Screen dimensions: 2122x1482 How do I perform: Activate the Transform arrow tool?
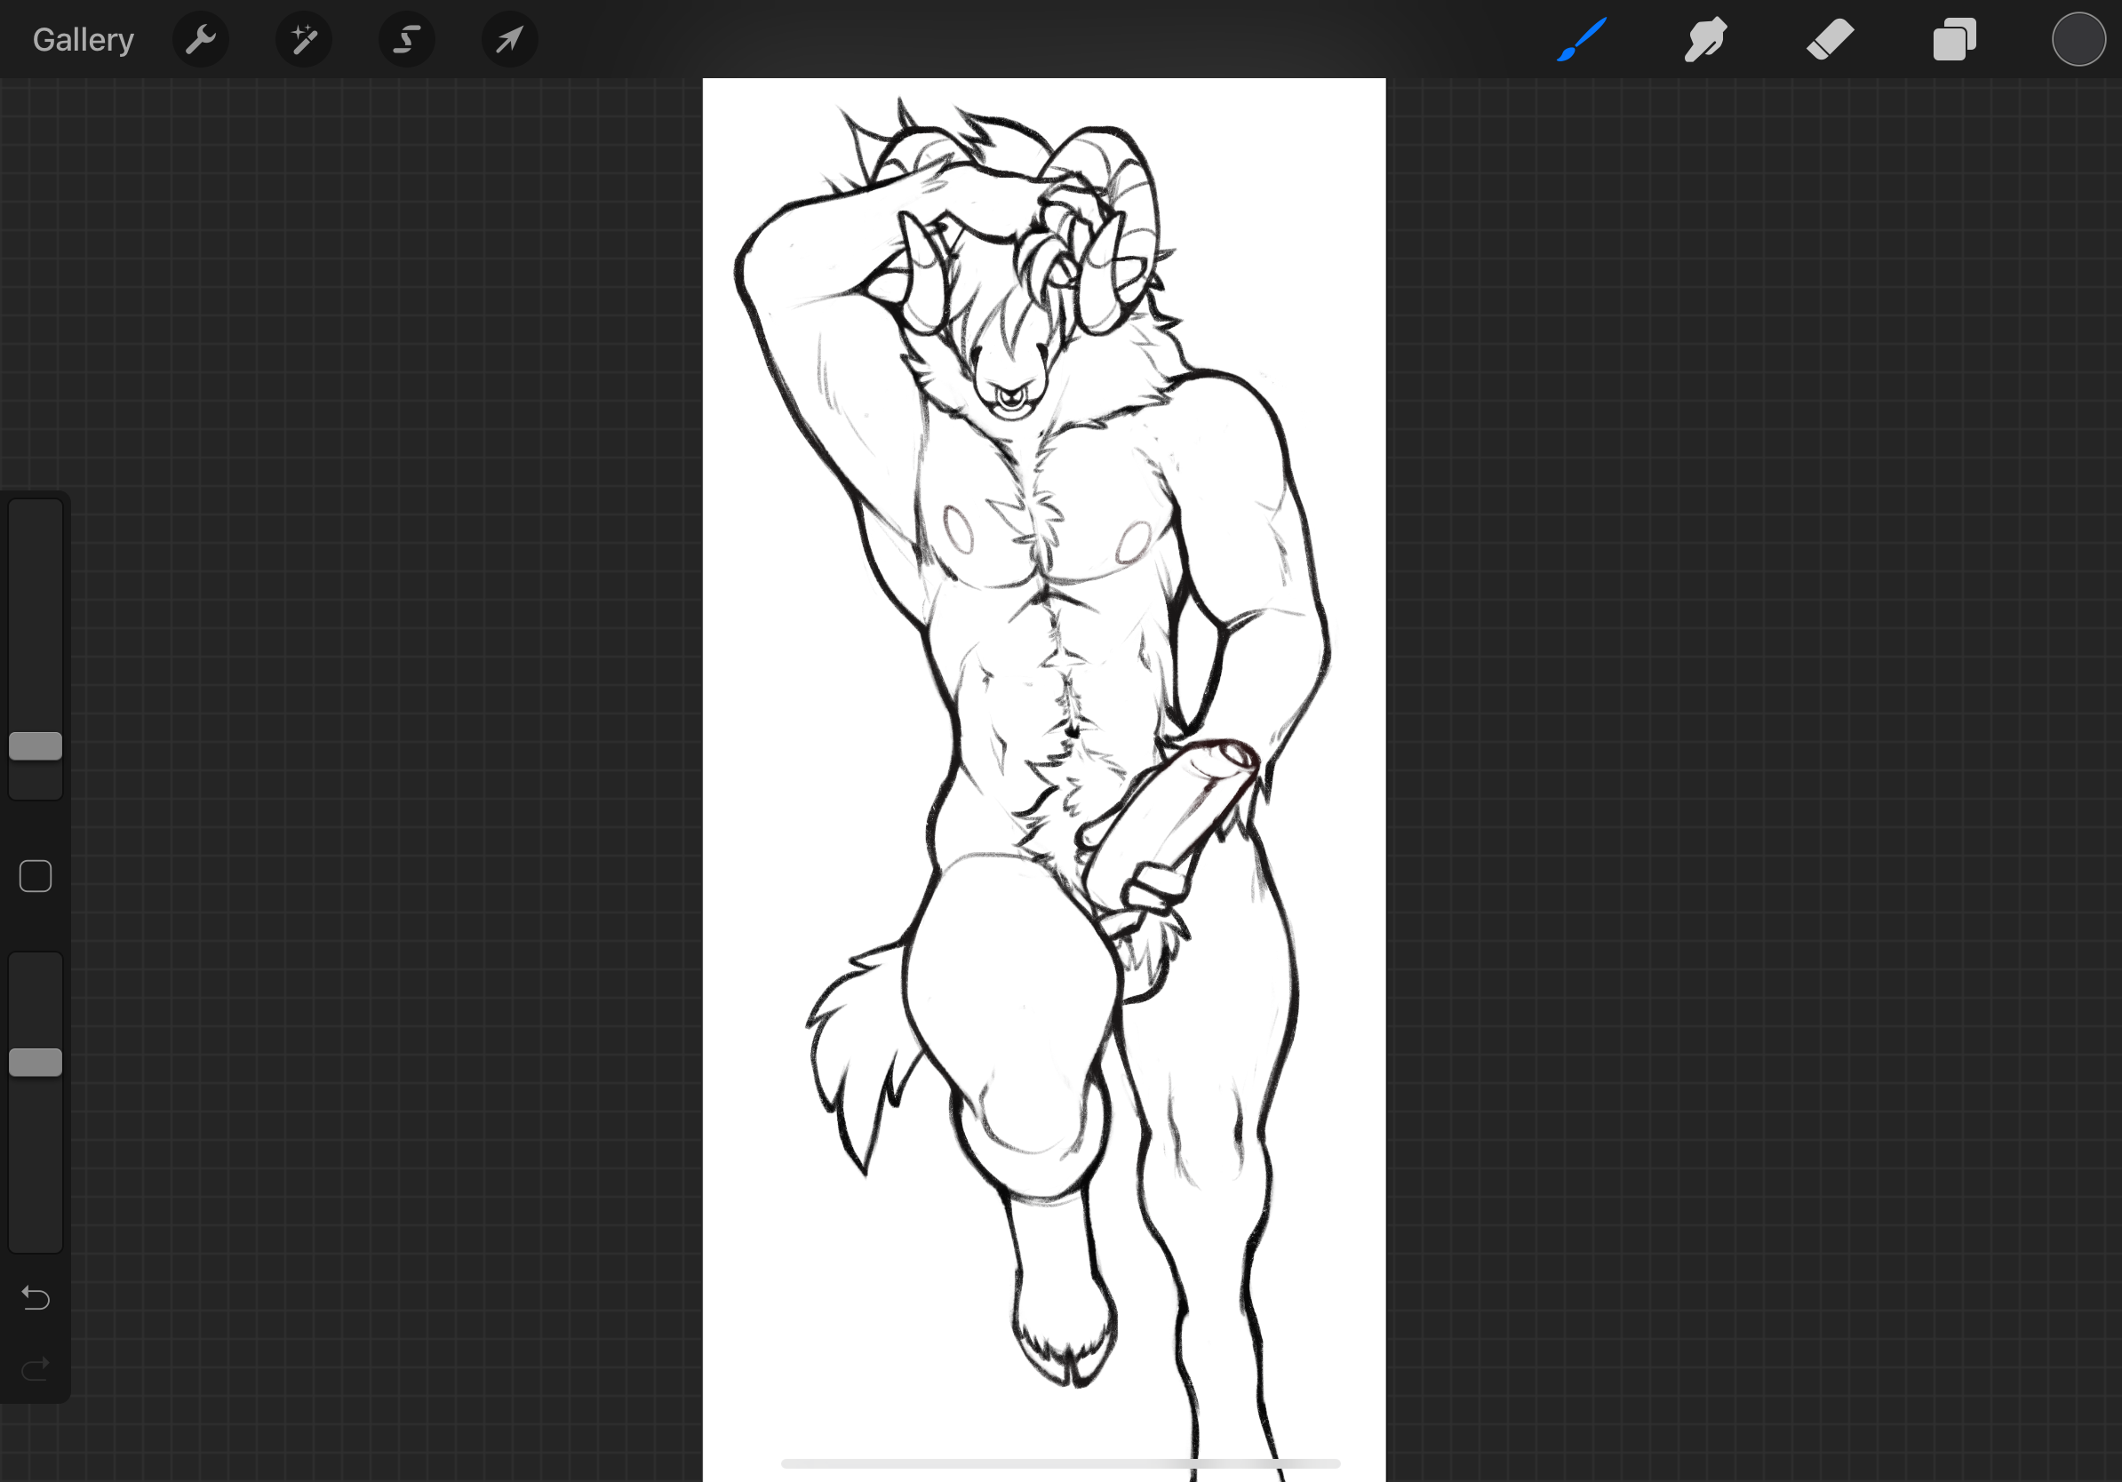509,40
